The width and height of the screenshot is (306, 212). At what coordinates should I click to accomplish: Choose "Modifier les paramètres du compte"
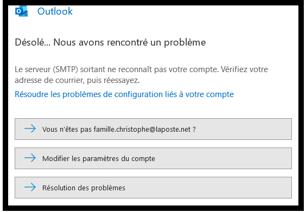153,158
